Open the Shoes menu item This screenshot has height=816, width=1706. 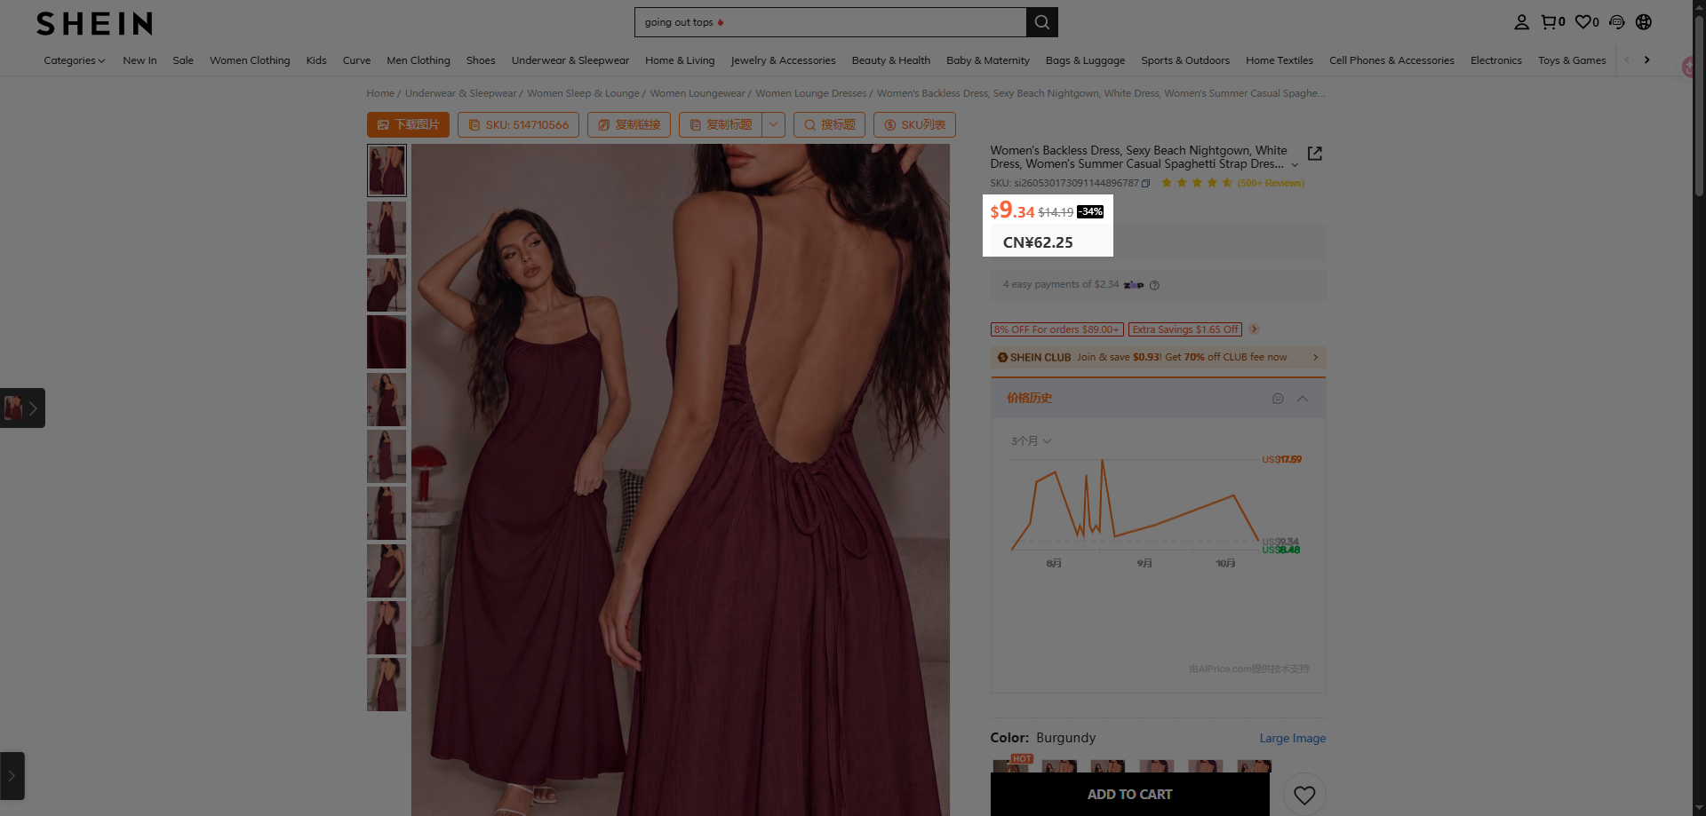[481, 60]
